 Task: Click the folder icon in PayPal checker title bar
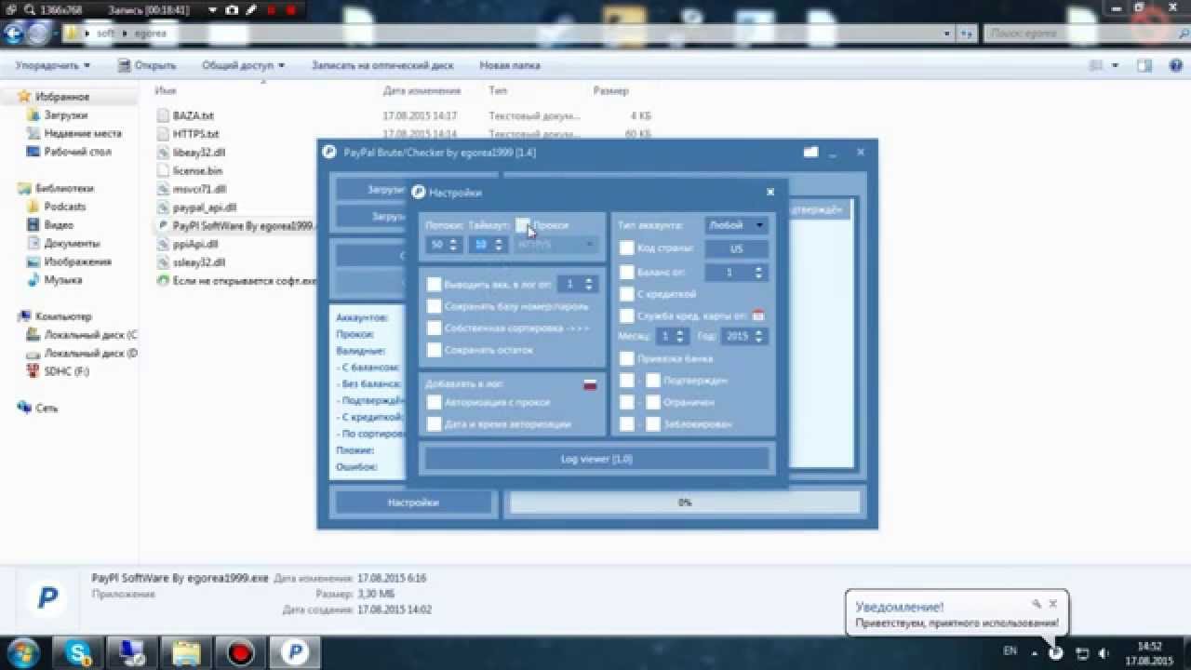810,152
